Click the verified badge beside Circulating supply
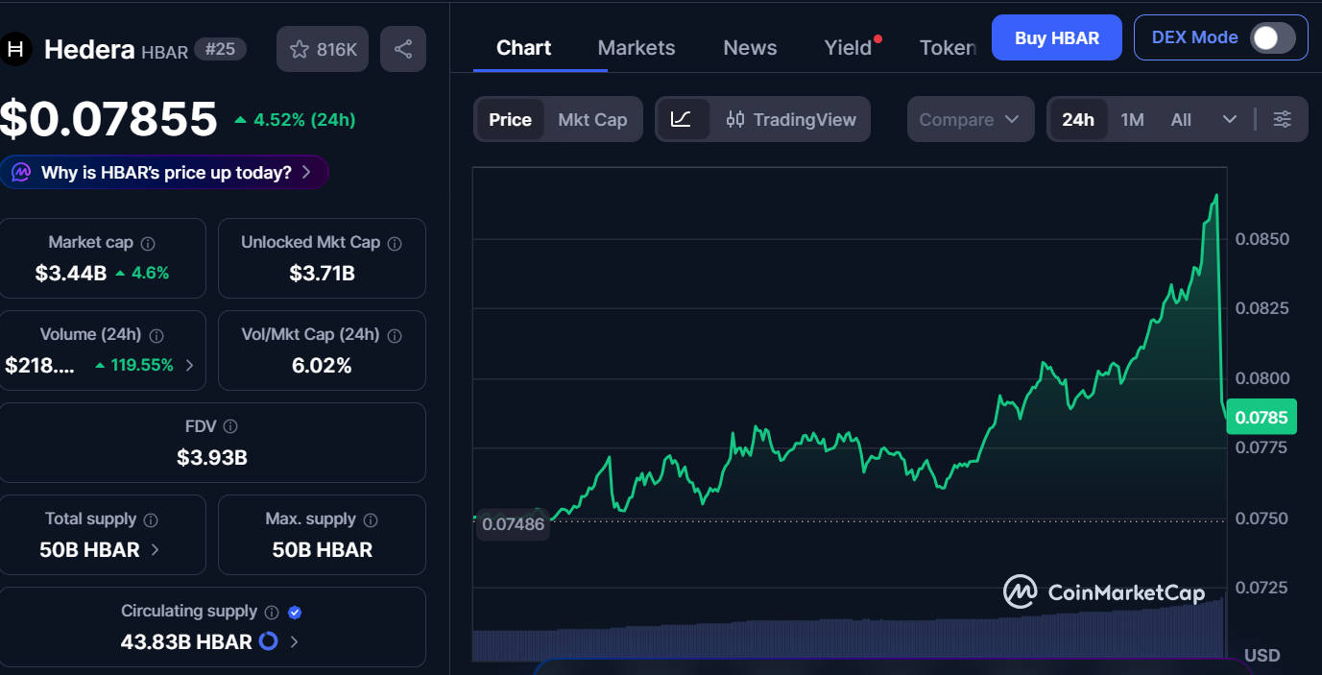This screenshot has width=1322, height=675. point(296,612)
